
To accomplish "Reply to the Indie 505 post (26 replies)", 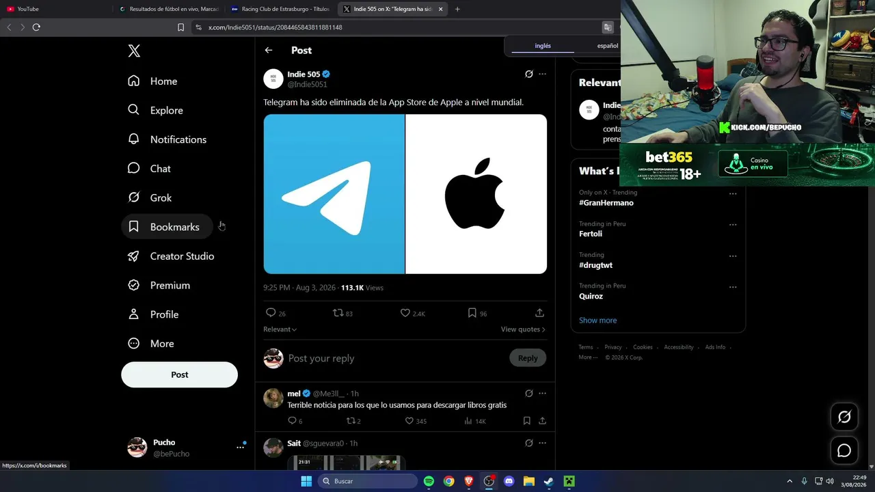I will (x=271, y=313).
